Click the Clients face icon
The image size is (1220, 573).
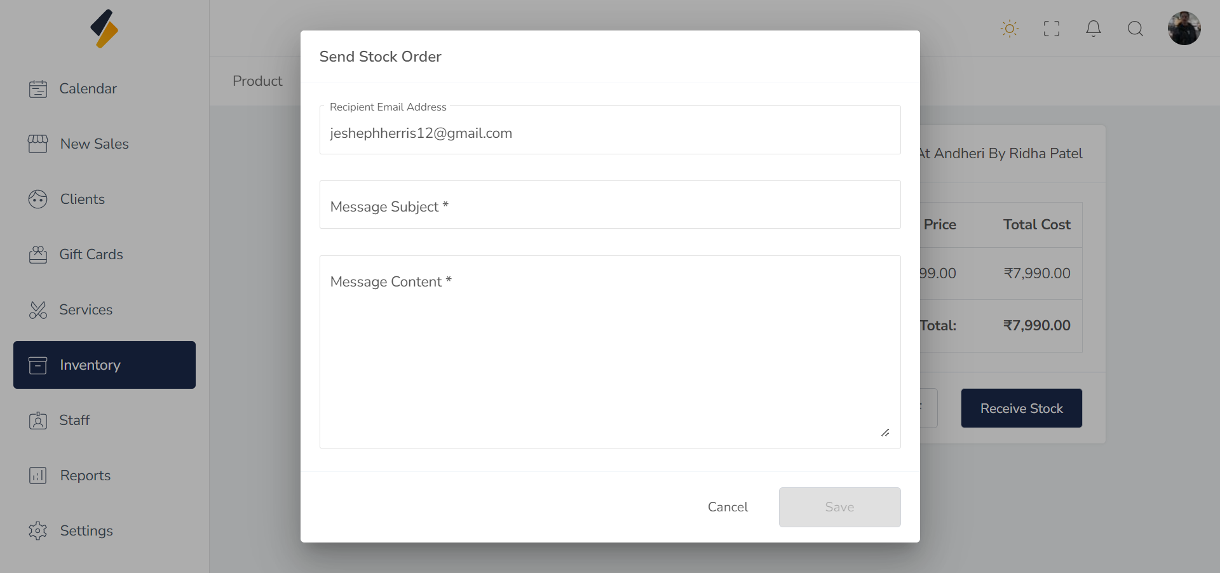(x=38, y=199)
